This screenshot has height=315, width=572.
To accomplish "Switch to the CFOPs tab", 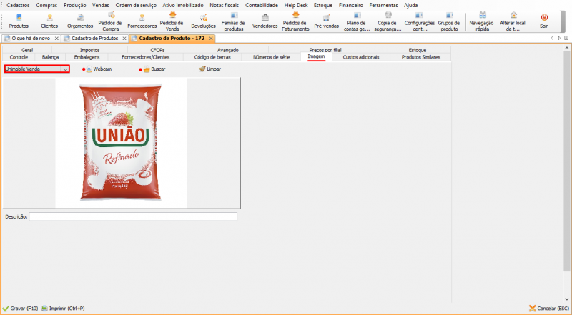I will (157, 50).
